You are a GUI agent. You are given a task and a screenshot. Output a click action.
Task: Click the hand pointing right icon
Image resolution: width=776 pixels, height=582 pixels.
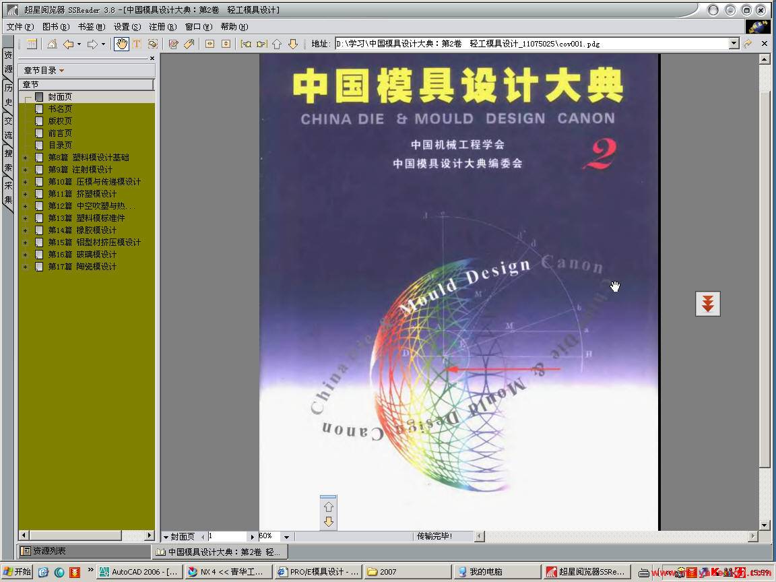point(261,44)
